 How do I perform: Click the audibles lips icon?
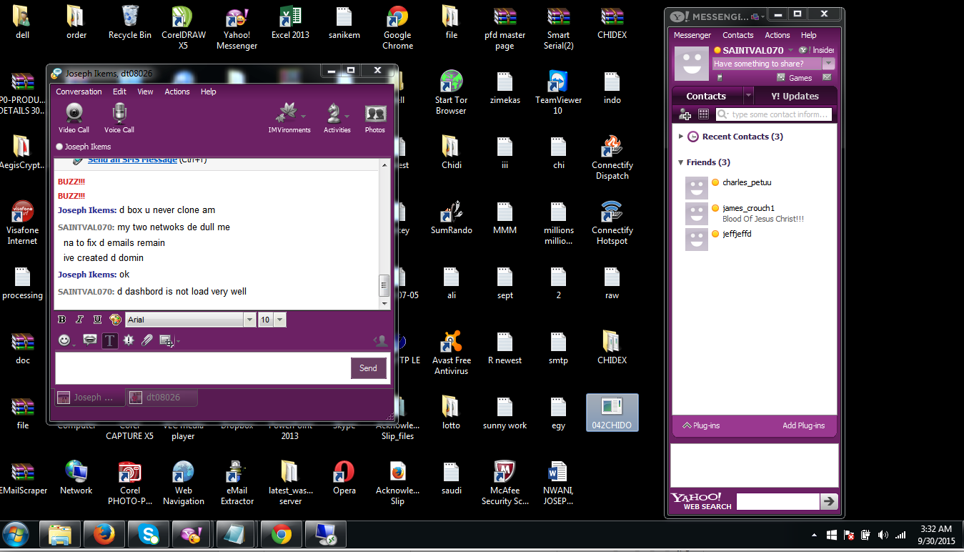tap(90, 340)
